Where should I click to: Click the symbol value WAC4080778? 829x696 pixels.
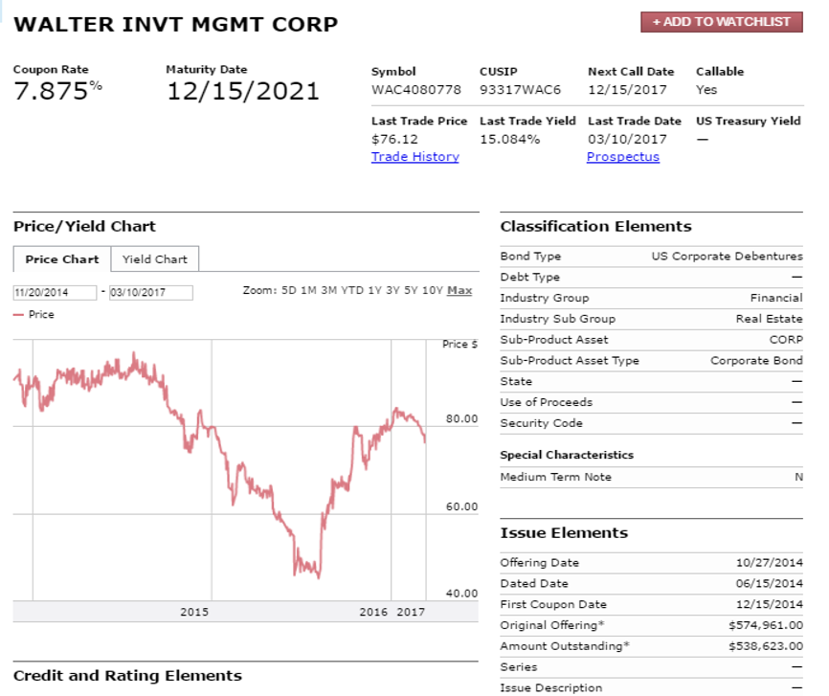(x=416, y=89)
